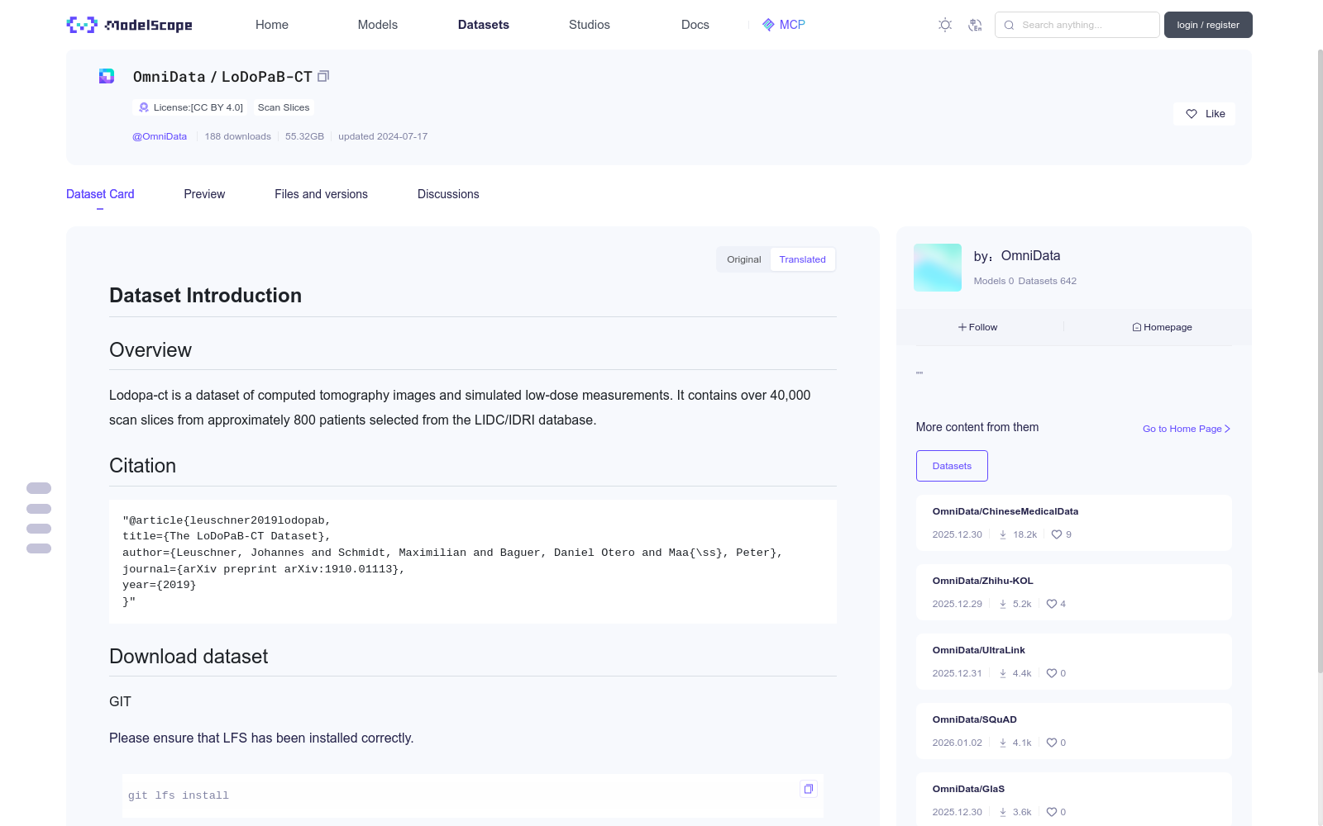This screenshot has width=1323, height=826.
Task: Click the 'updated 2024-07-17' text
Action: coord(383,136)
